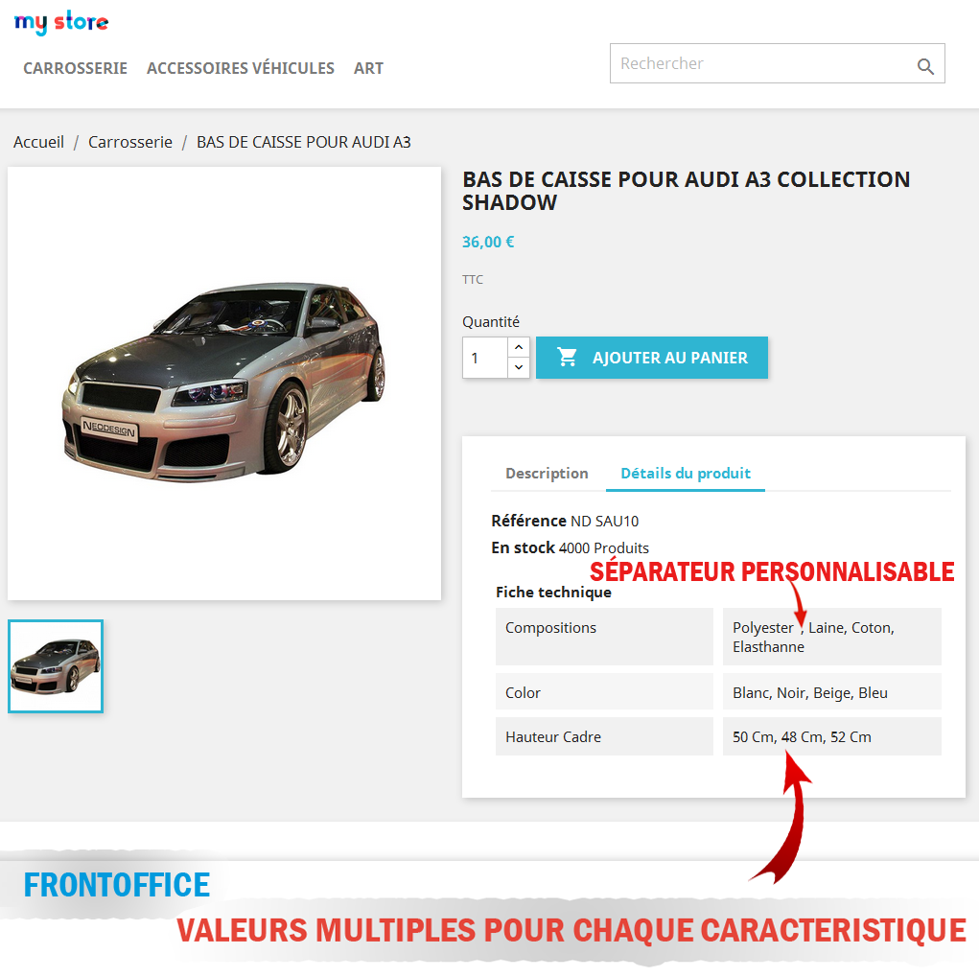979x977 pixels.
Task: Select the Détails du produit tab
Action: [x=686, y=474]
